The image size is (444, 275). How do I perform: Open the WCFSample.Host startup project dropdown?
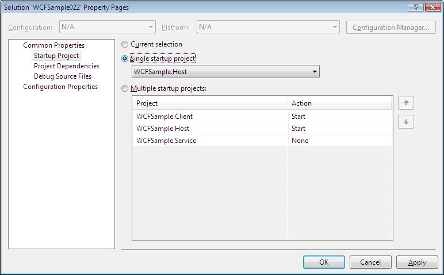[225, 72]
